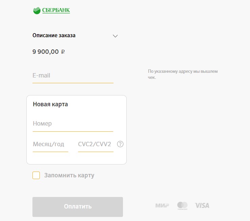Click the Mastercard logo
The height and width of the screenshot is (221, 250).
pos(182,205)
